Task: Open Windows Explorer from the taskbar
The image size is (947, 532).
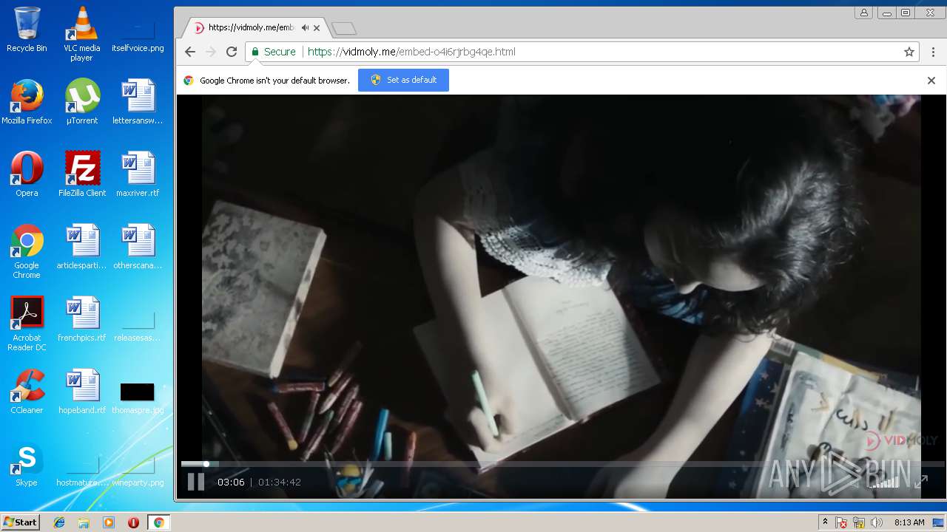Action: [84, 522]
